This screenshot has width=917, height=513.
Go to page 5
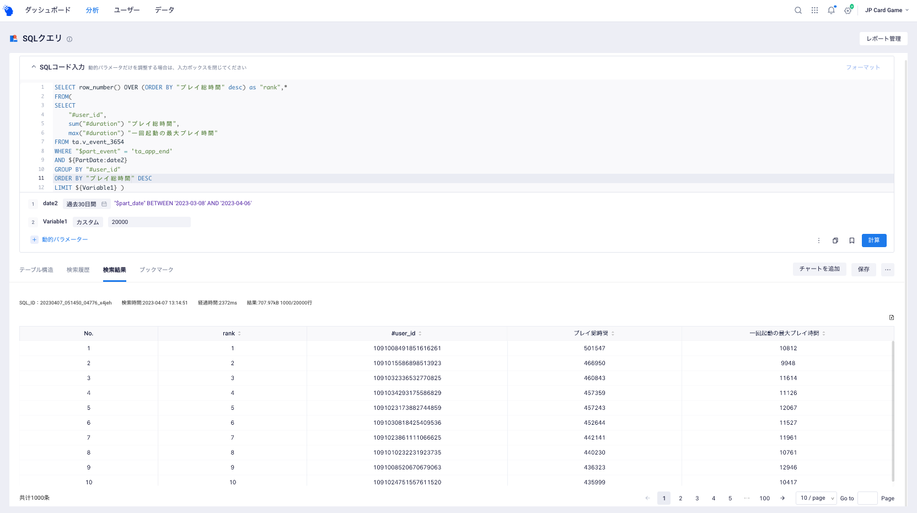pyautogui.click(x=730, y=498)
